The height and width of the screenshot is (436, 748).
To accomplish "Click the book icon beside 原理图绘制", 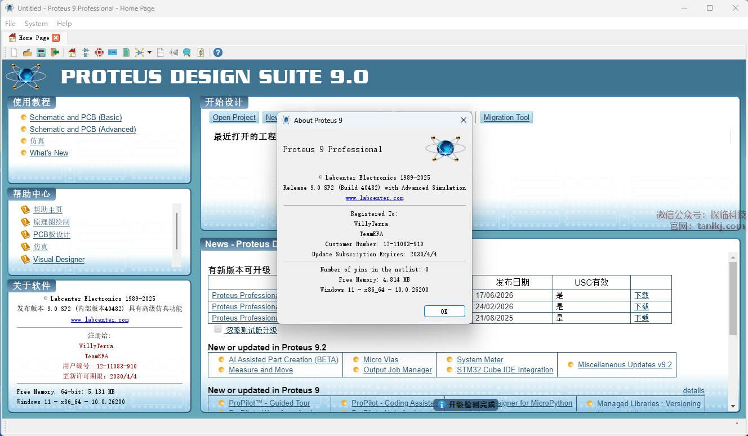I will [25, 222].
